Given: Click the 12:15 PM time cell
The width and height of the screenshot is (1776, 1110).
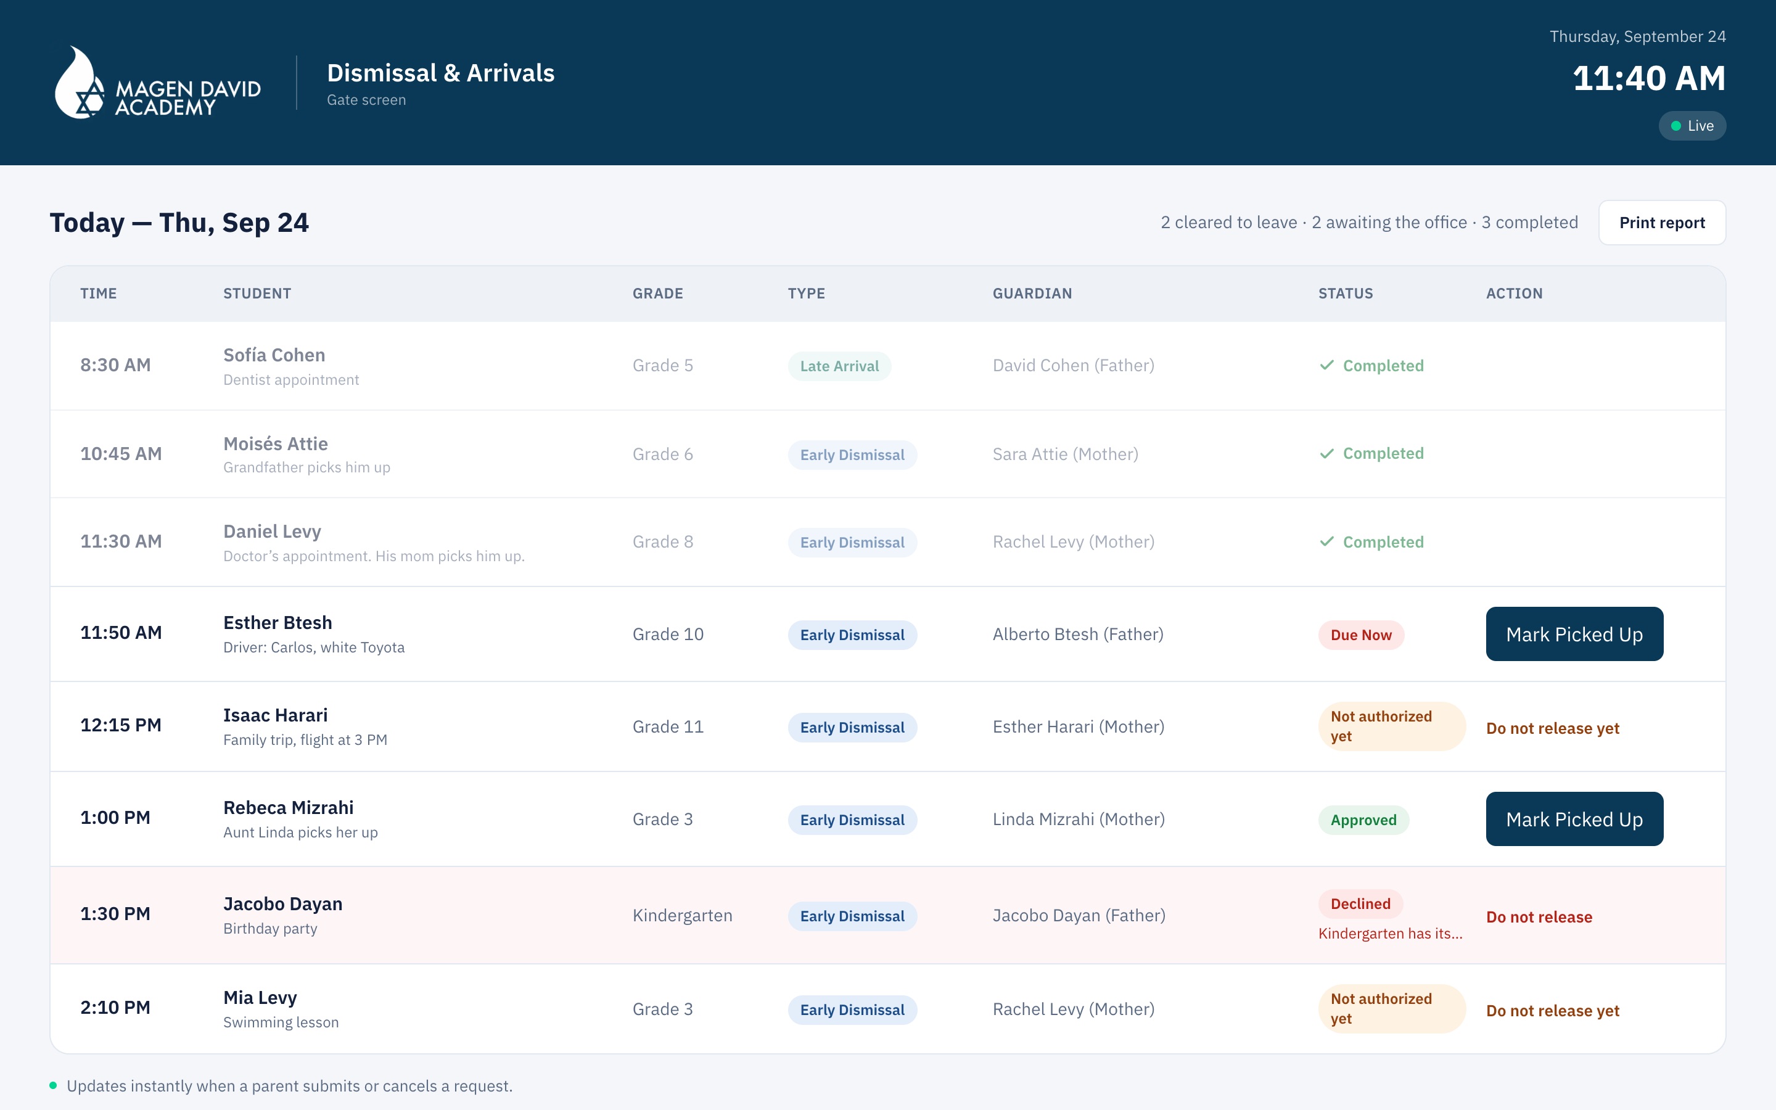Looking at the screenshot, I should [x=120, y=725].
